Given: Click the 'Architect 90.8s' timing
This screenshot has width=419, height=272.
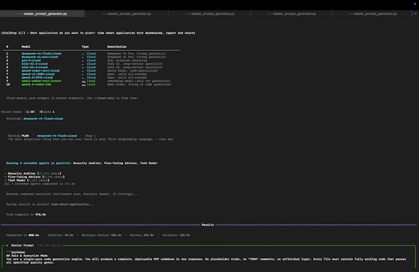Looking at the screenshot, I should point(60,235).
